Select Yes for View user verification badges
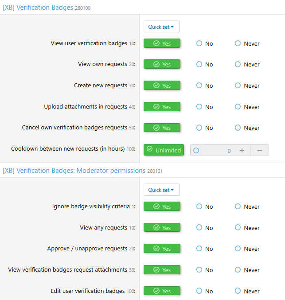Image resolution: width=285 pixels, height=300 pixels. [162, 43]
